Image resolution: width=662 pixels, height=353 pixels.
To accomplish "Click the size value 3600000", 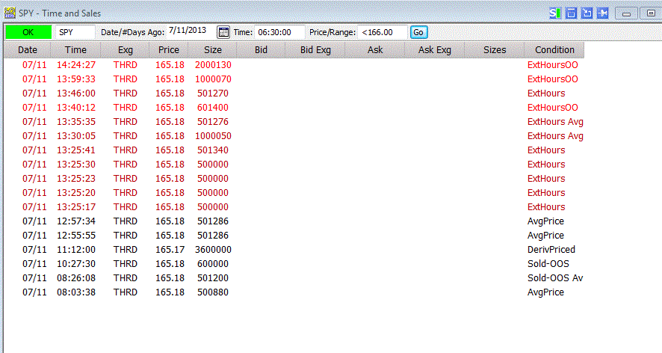I will [213, 250].
